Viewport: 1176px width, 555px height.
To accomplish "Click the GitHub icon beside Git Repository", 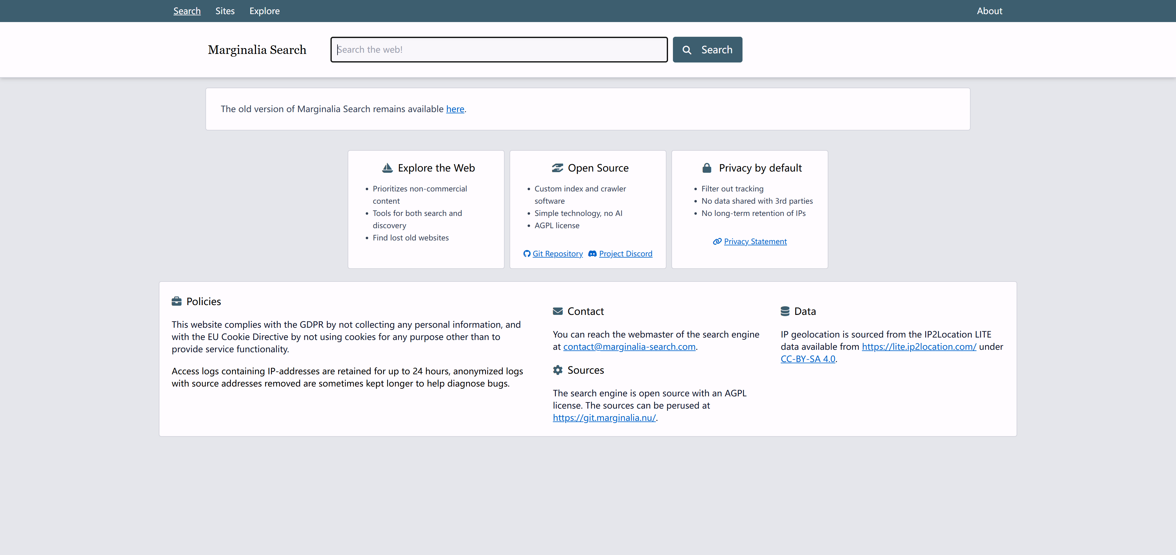I will (527, 254).
